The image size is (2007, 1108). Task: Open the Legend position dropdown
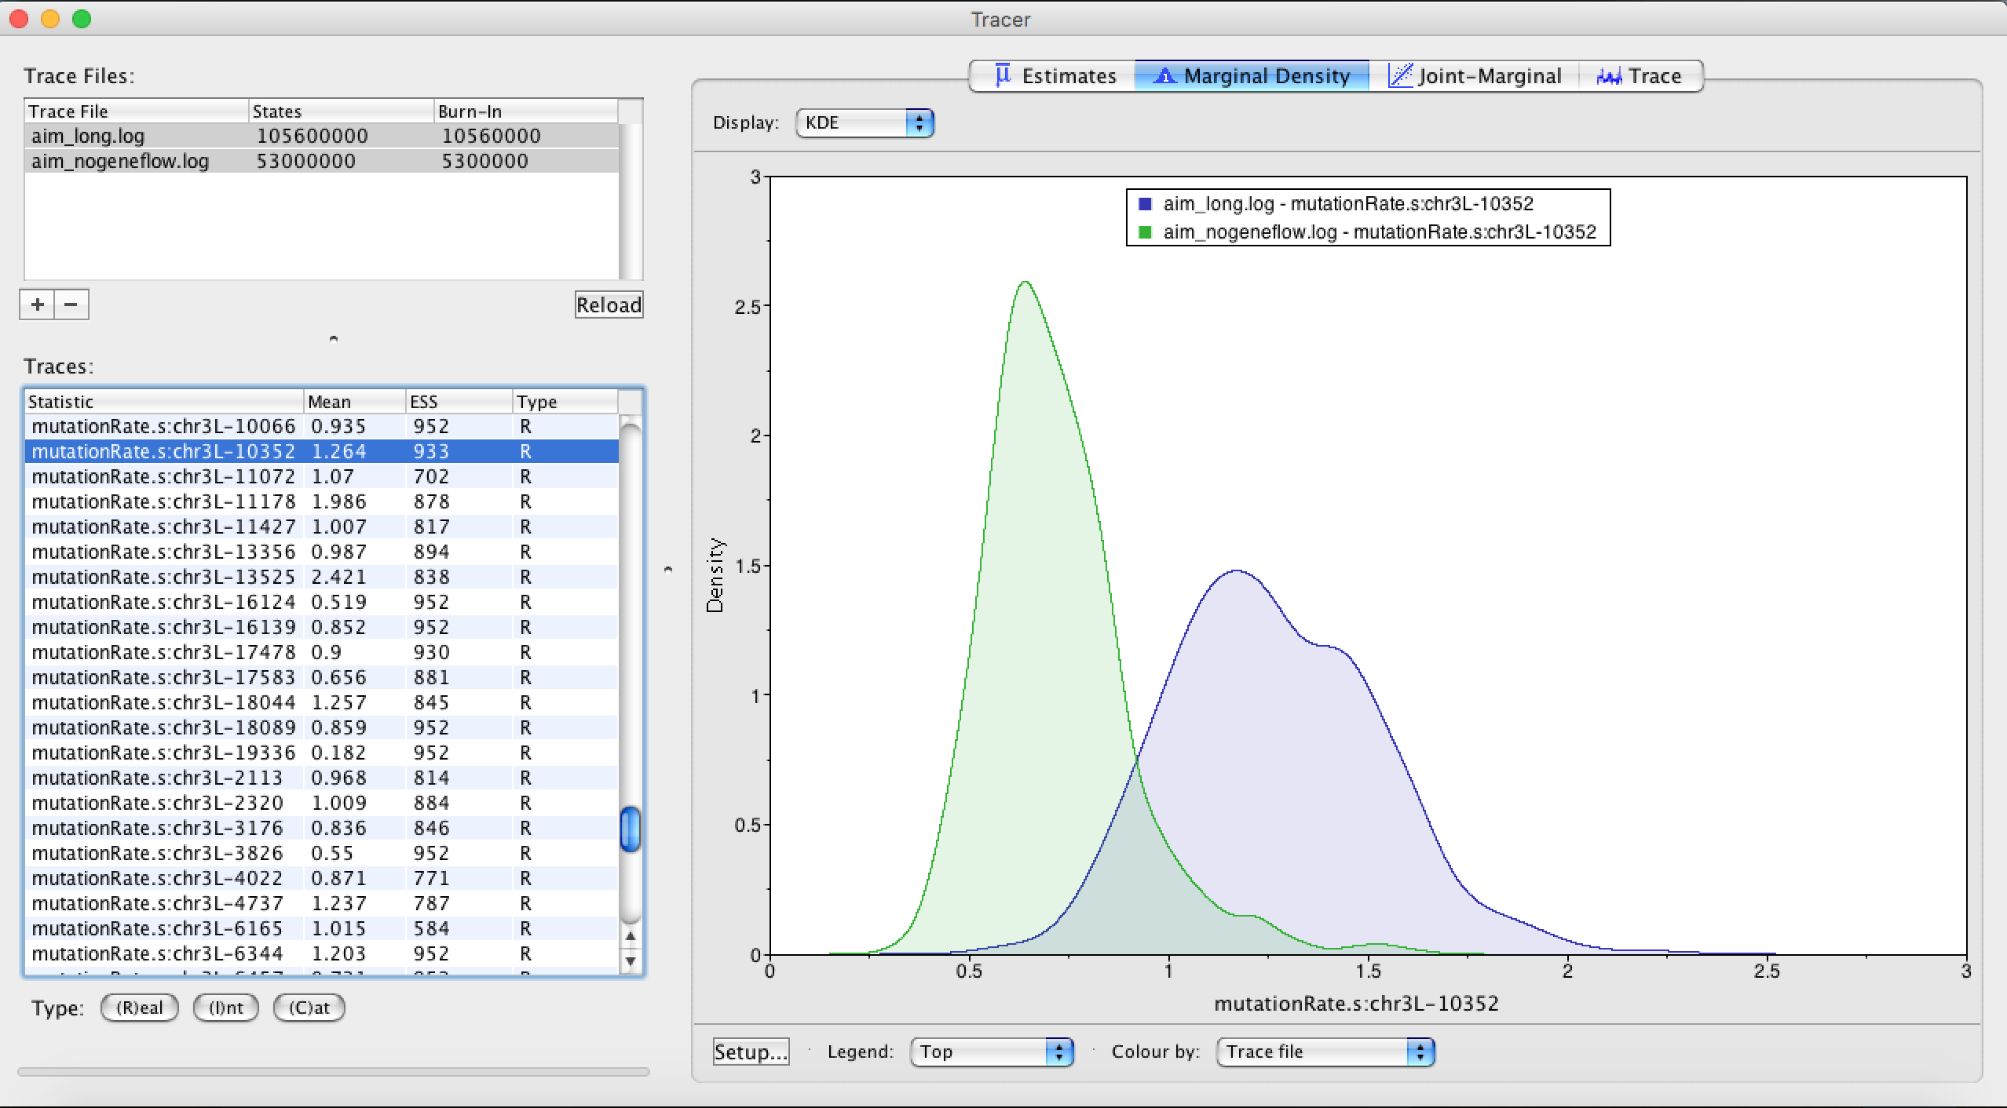991,1052
